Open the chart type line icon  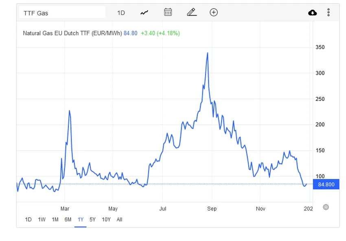click(x=145, y=13)
